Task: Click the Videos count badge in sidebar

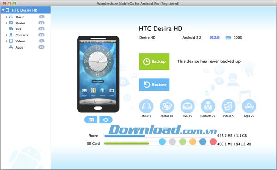Action: (42, 41)
